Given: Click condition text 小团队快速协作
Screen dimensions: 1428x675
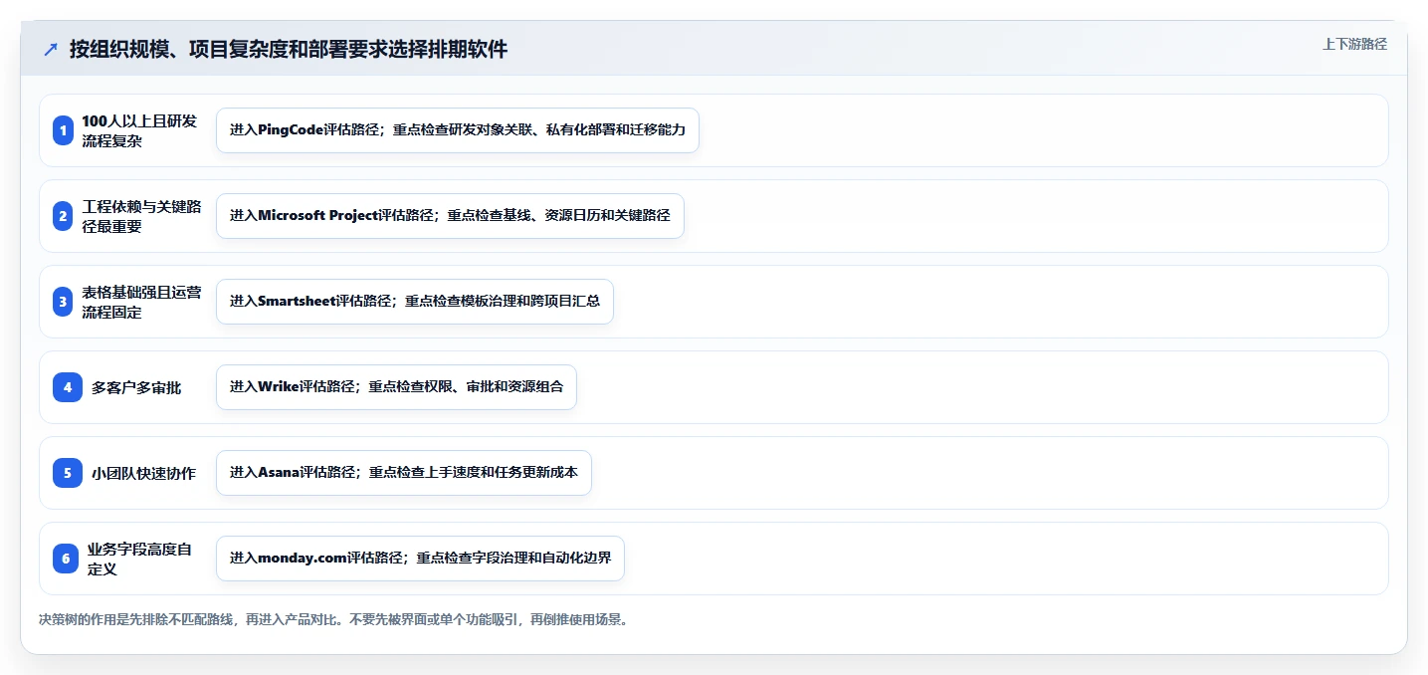Looking at the screenshot, I should point(143,473).
